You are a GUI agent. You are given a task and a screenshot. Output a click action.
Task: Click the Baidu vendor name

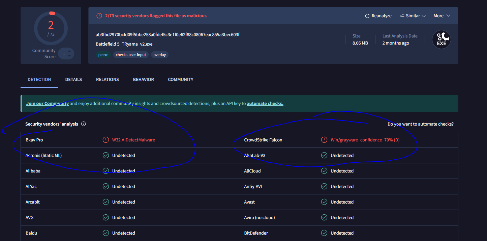click(31, 233)
